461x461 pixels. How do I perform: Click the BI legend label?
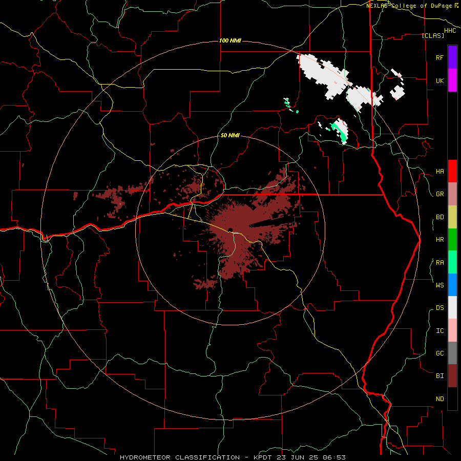[439, 376]
